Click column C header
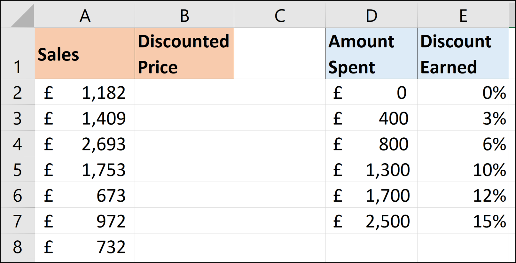 click(280, 15)
